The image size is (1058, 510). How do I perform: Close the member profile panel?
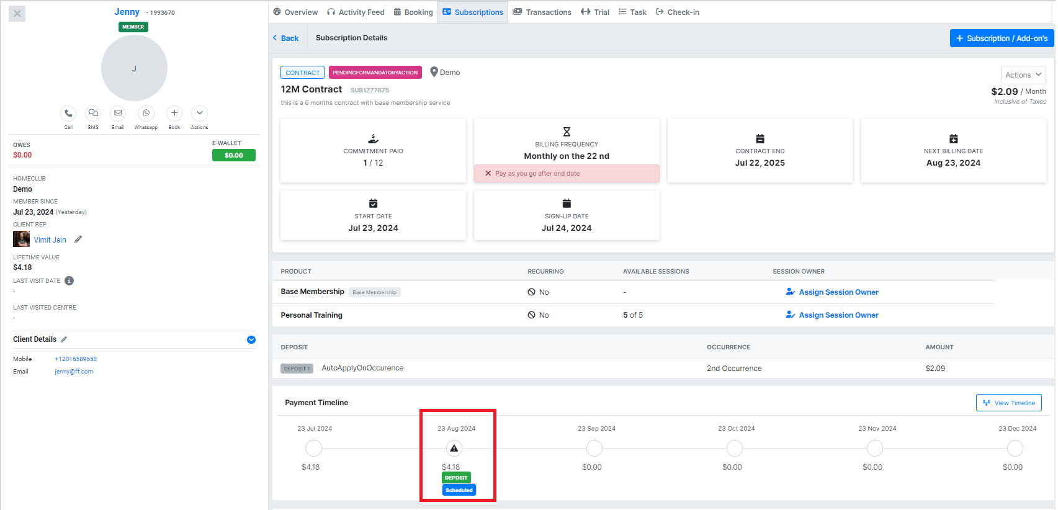(x=17, y=13)
